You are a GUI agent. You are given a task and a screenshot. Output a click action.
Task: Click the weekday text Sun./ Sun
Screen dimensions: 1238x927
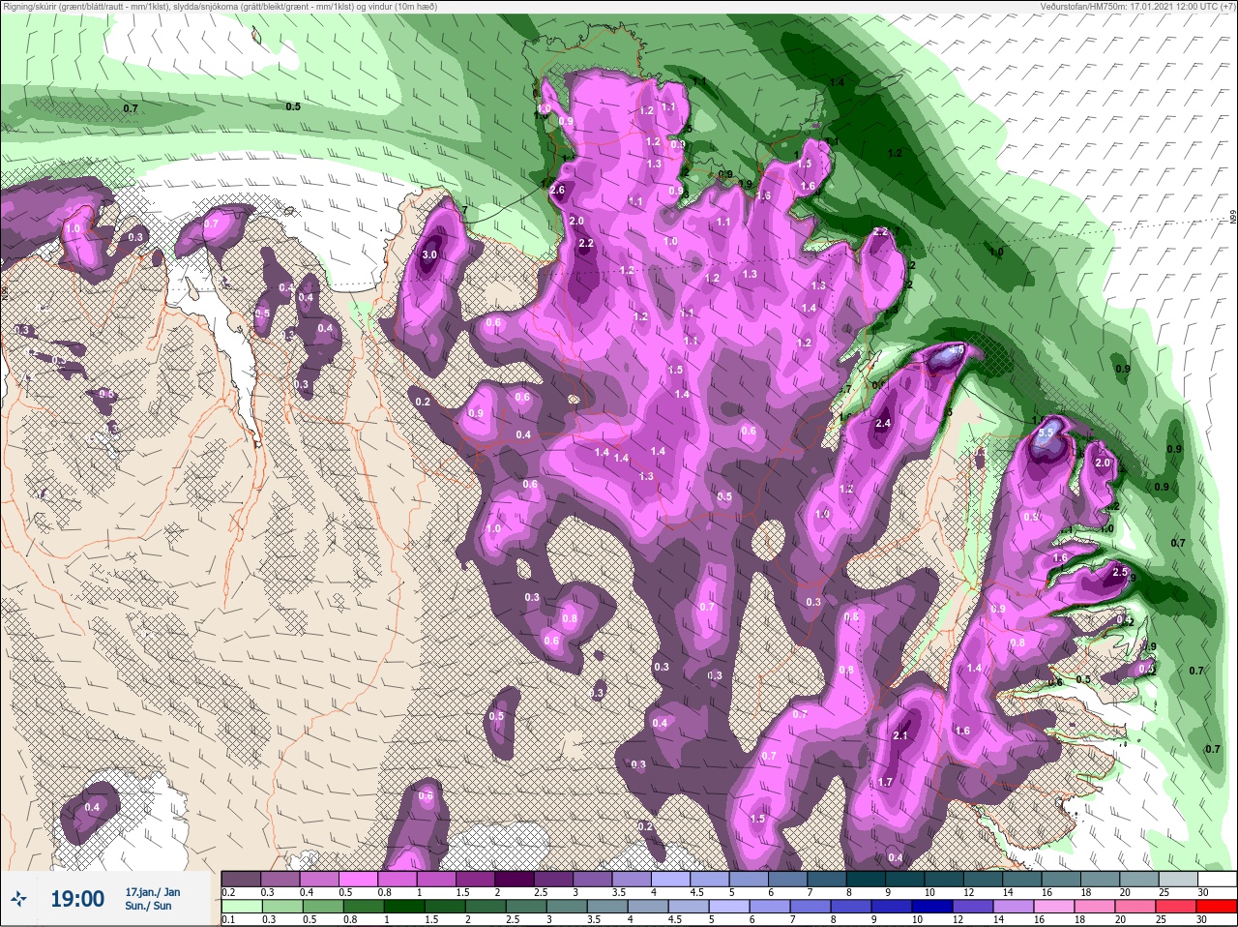tap(148, 906)
